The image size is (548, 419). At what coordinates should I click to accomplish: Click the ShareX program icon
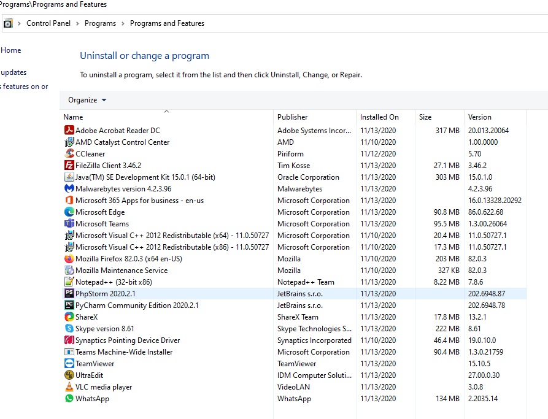pos(69,317)
